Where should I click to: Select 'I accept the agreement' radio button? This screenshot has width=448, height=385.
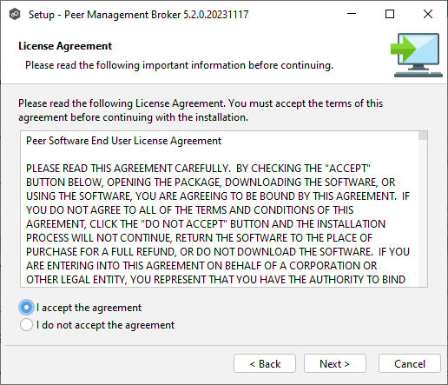coord(26,307)
